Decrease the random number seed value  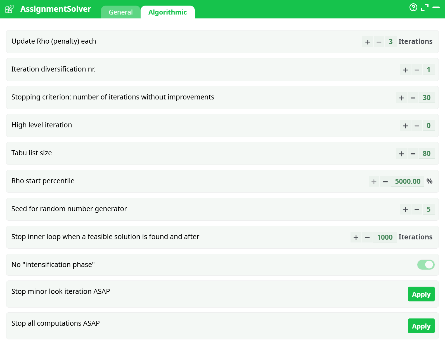tap(417, 210)
